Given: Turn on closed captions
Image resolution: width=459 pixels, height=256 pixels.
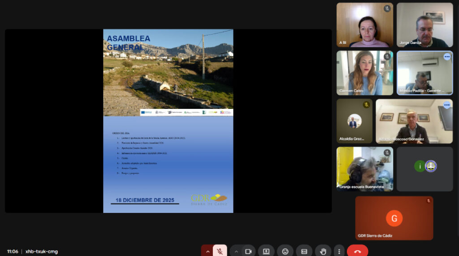Looking at the screenshot, I should [x=304, y=251].
